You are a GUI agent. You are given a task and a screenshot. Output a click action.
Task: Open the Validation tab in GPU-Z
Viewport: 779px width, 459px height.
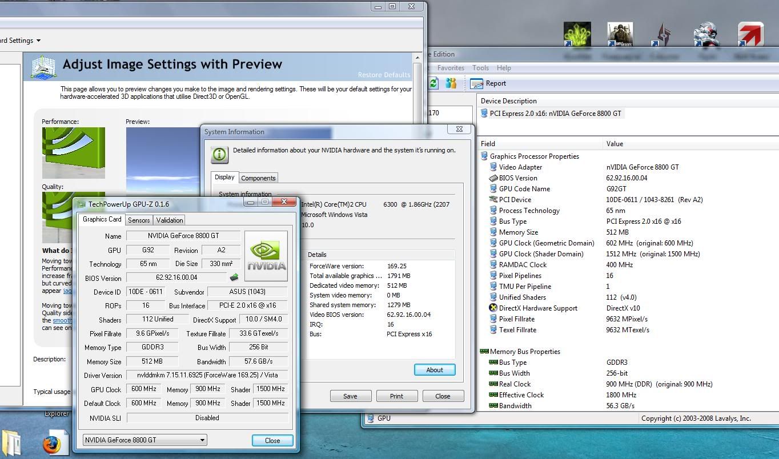(x=170, y=220)
